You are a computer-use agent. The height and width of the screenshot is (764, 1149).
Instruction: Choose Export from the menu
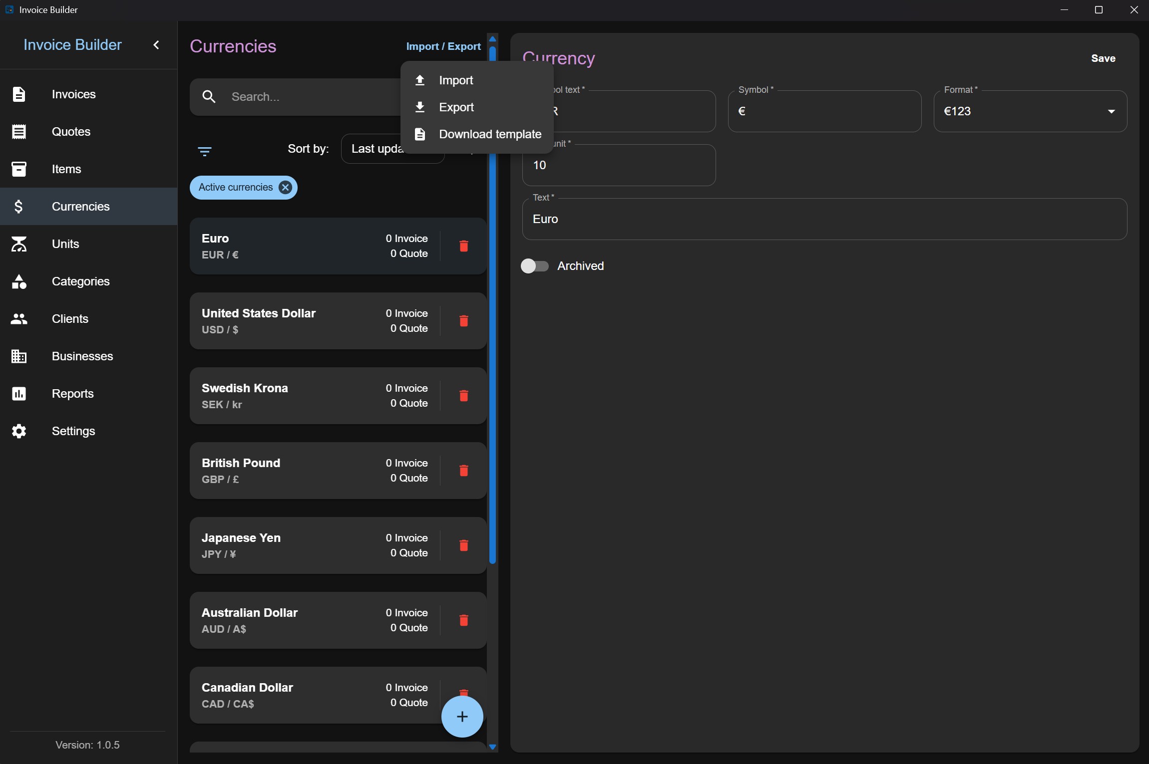[477, 107]
